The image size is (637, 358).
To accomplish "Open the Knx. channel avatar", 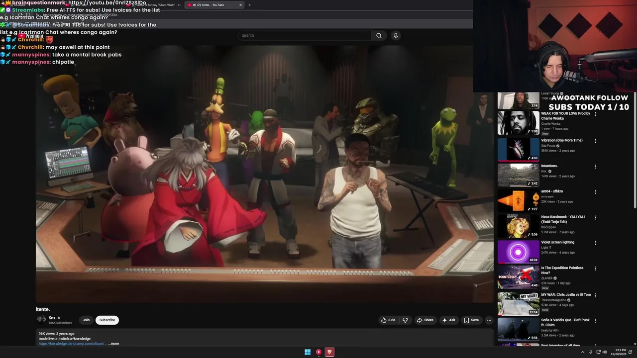I will point(41,320).
